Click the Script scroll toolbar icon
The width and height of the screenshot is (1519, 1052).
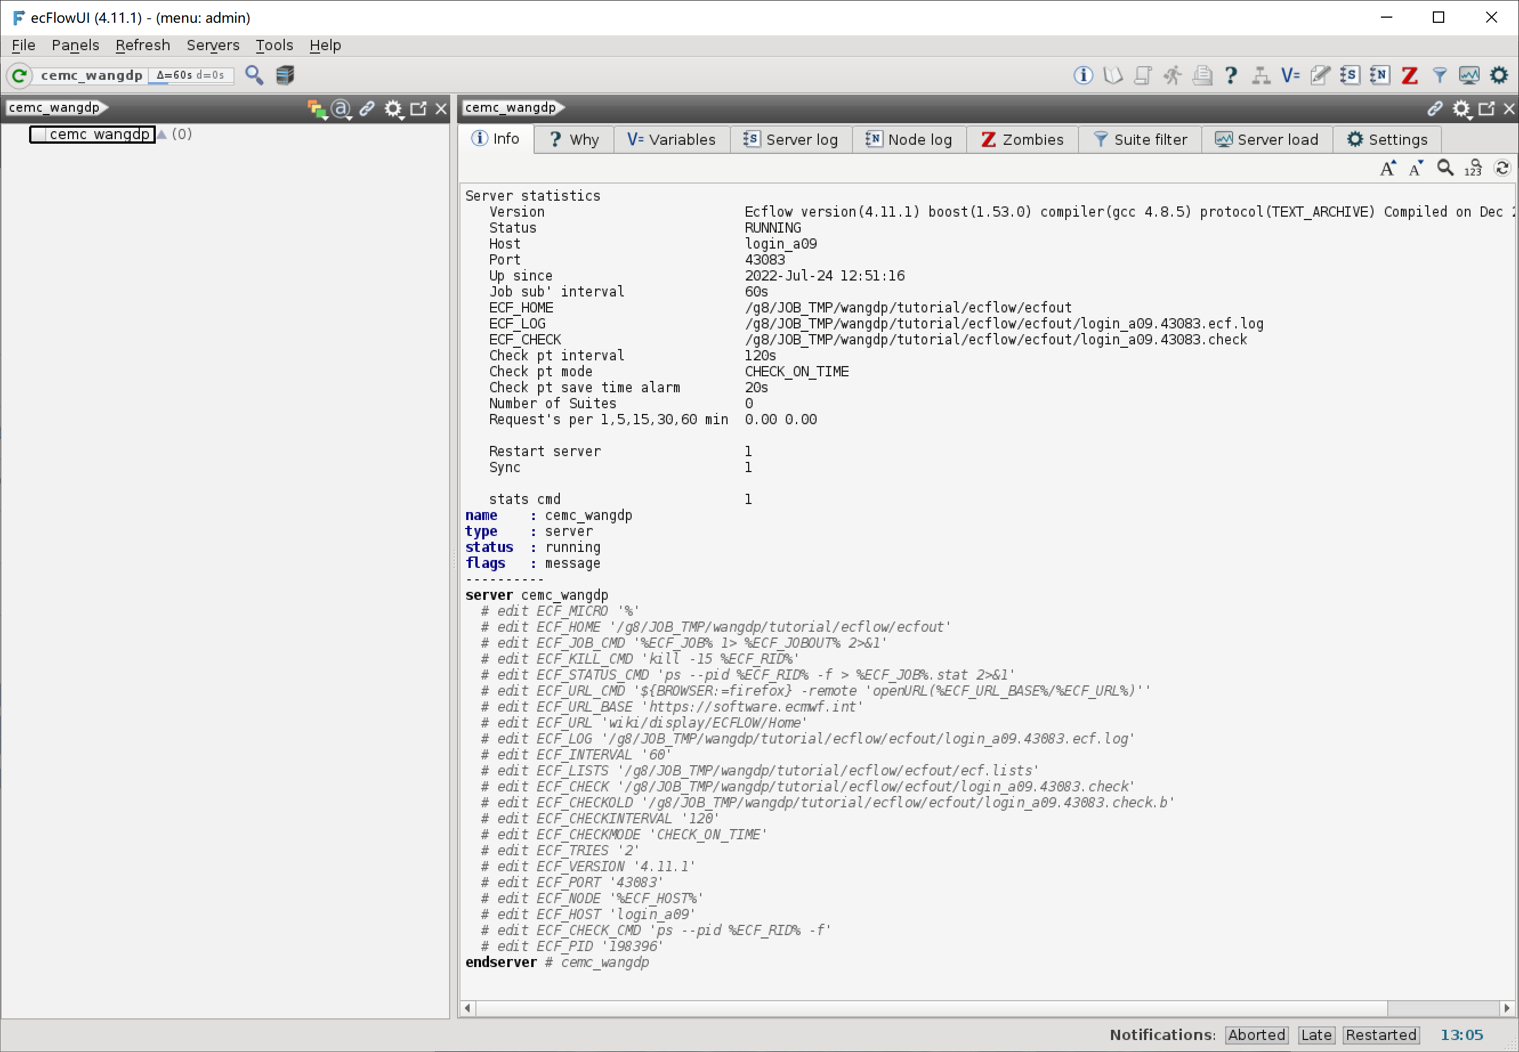(x=1142, y=75)
